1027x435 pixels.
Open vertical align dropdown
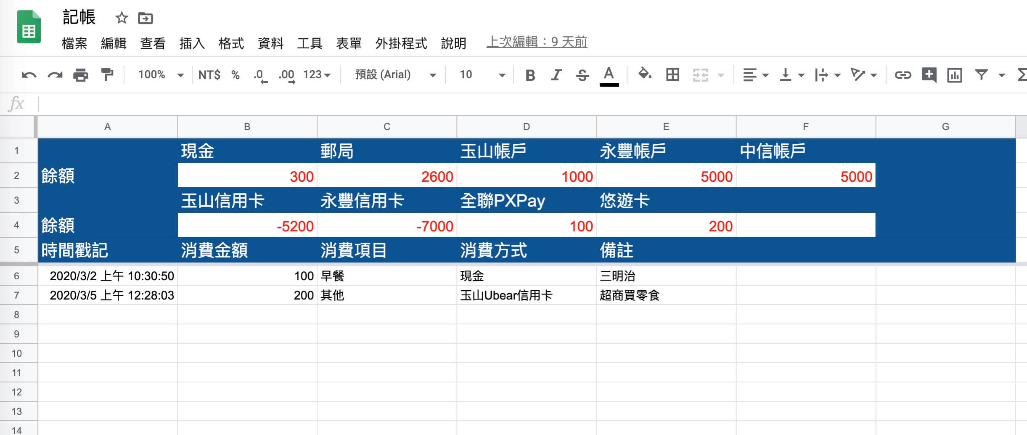pyautogui.click(x=791, y=75)
